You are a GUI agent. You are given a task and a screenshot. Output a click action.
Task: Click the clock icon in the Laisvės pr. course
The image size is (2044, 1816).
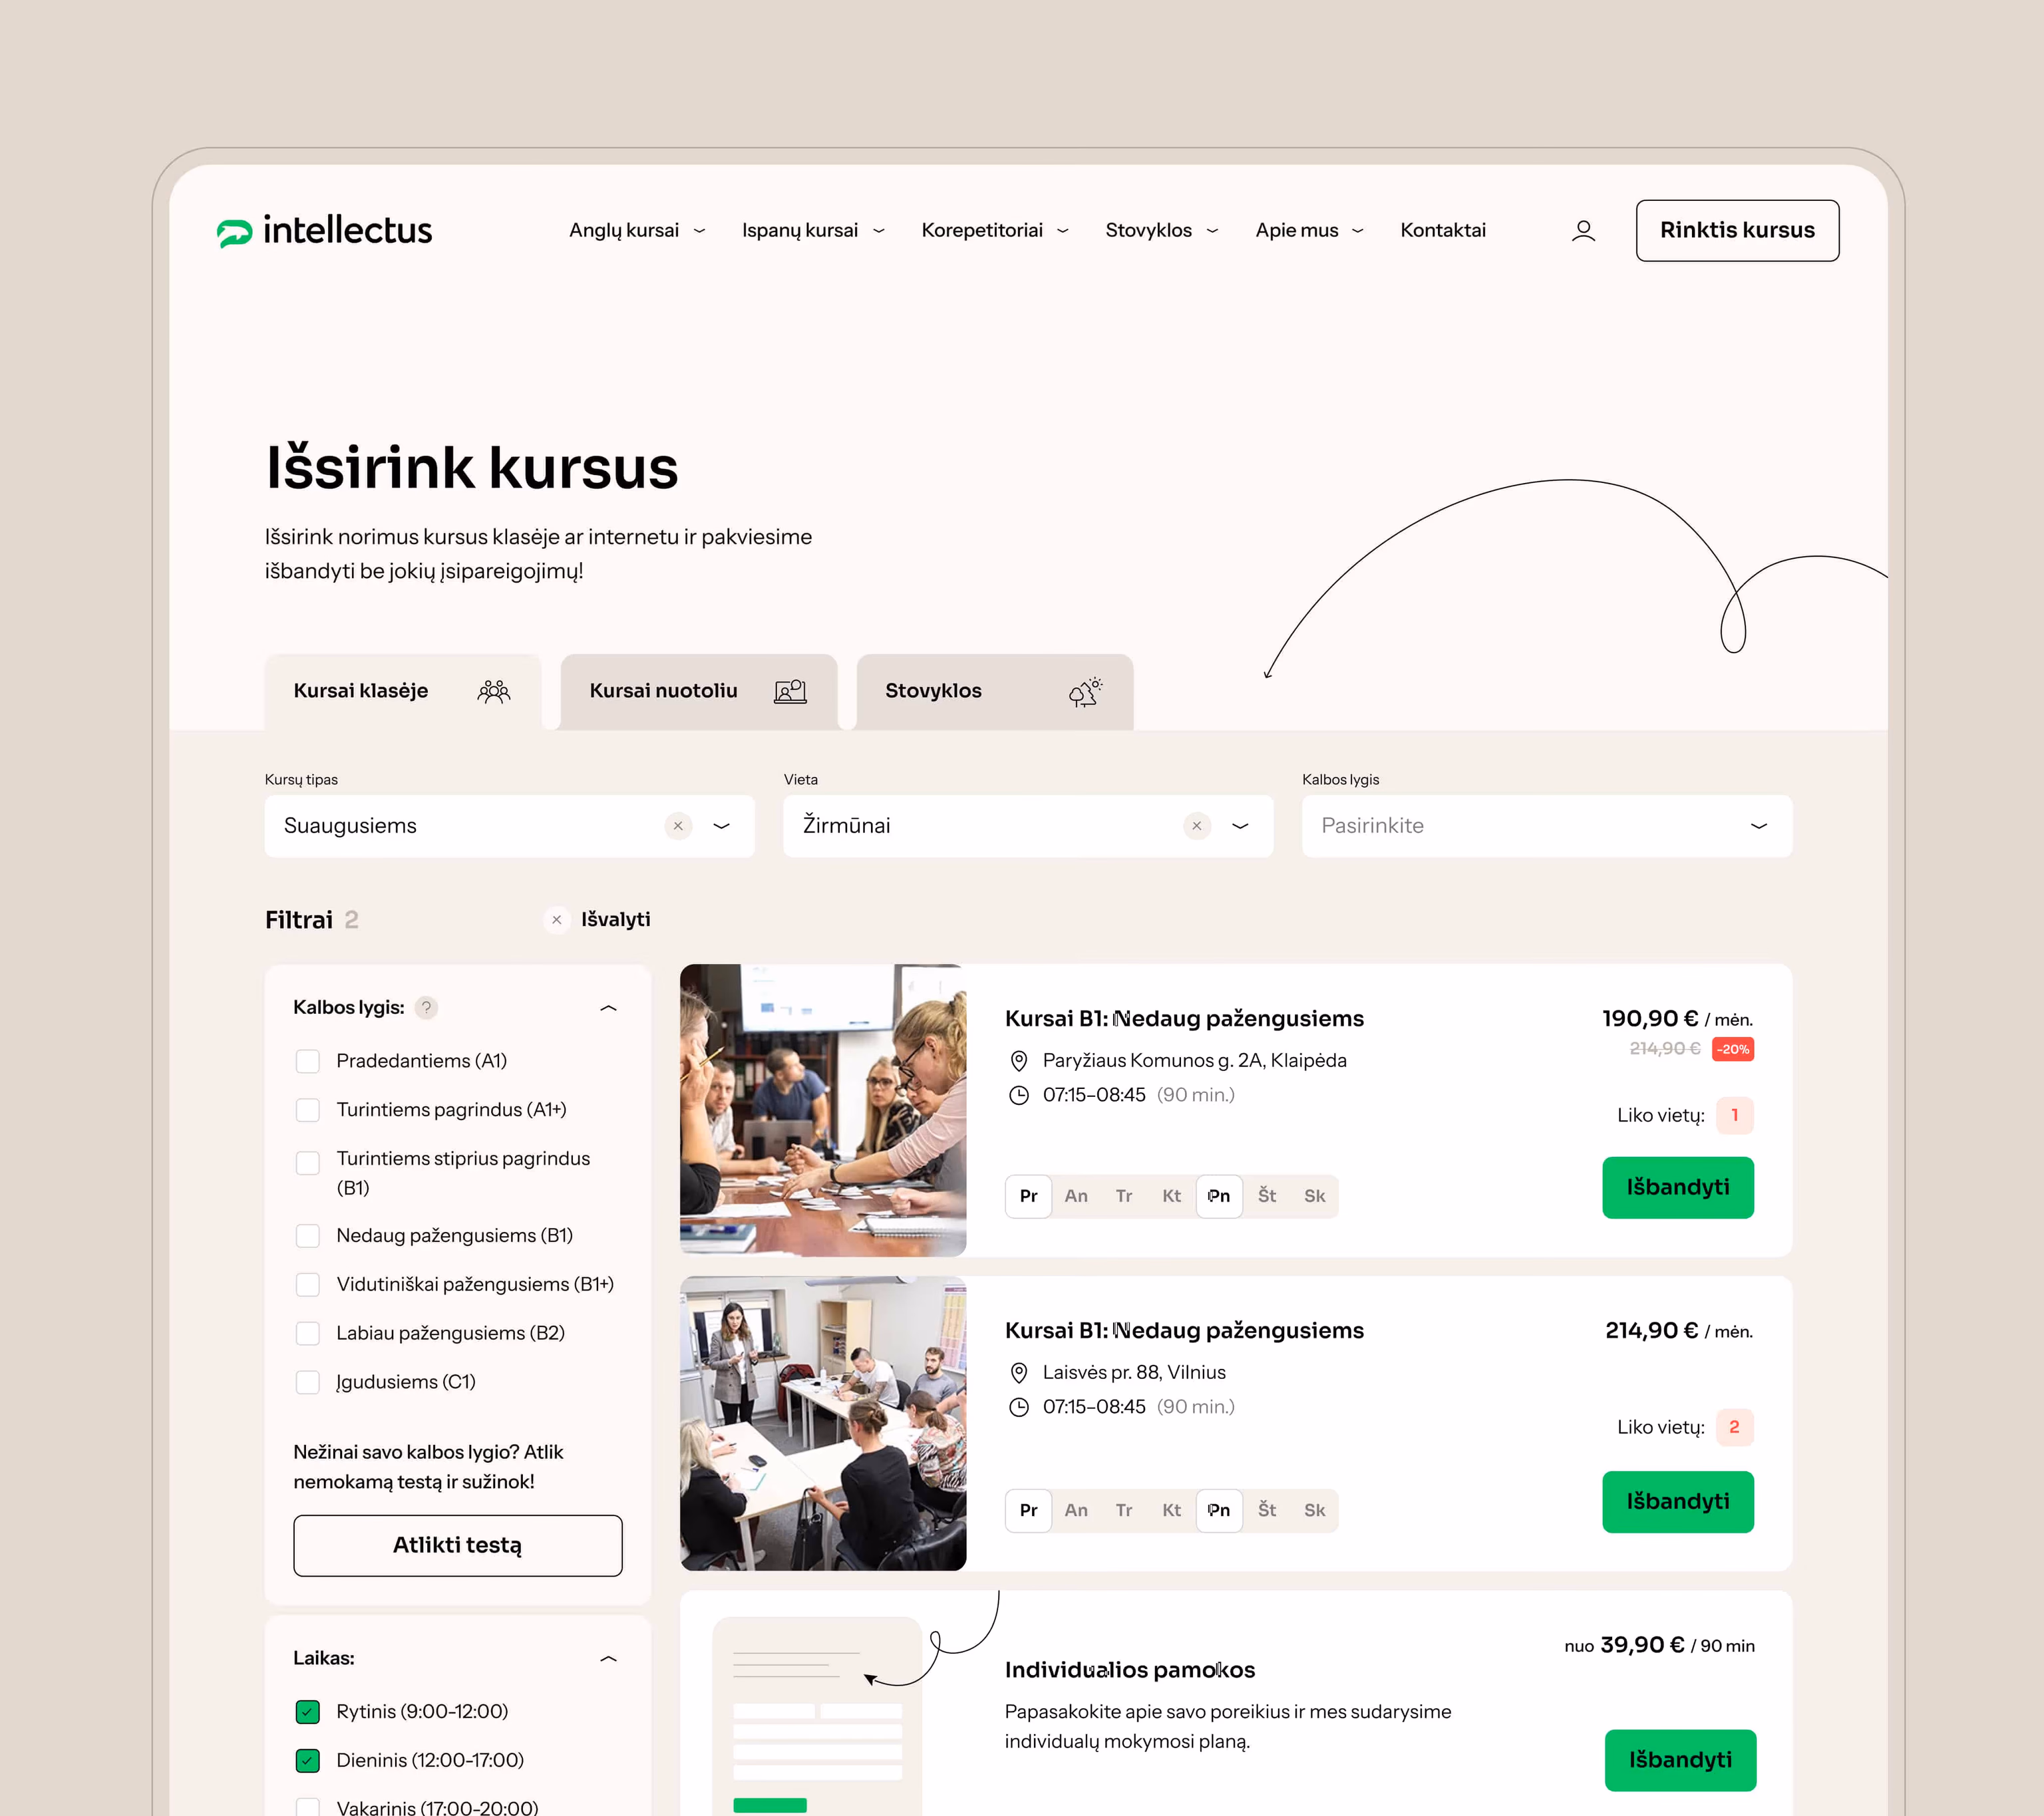(1019, 1407)
